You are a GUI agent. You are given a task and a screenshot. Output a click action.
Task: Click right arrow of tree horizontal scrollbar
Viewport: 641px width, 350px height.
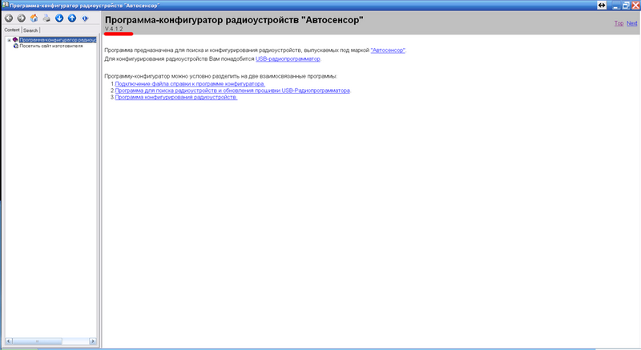click(93, 341)
